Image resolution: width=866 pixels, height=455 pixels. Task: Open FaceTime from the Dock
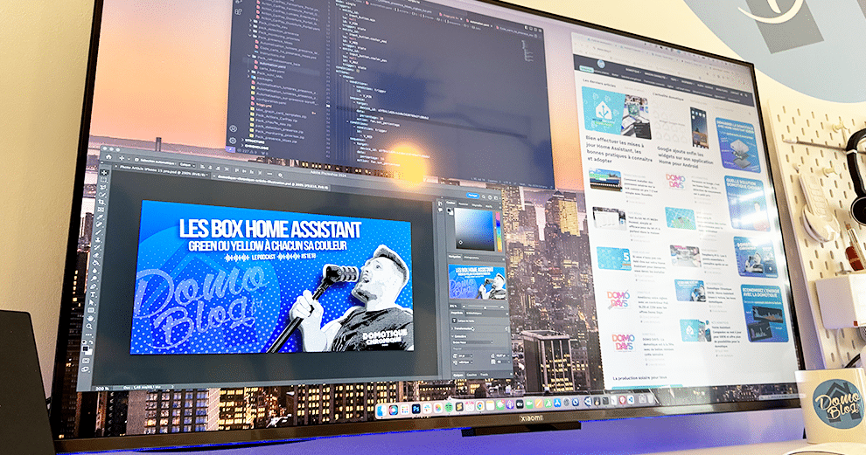(529, 403)
